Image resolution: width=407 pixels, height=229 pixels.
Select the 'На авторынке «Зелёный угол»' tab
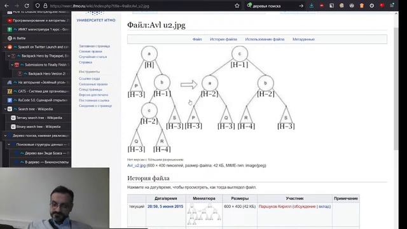[x=38, y=82]
